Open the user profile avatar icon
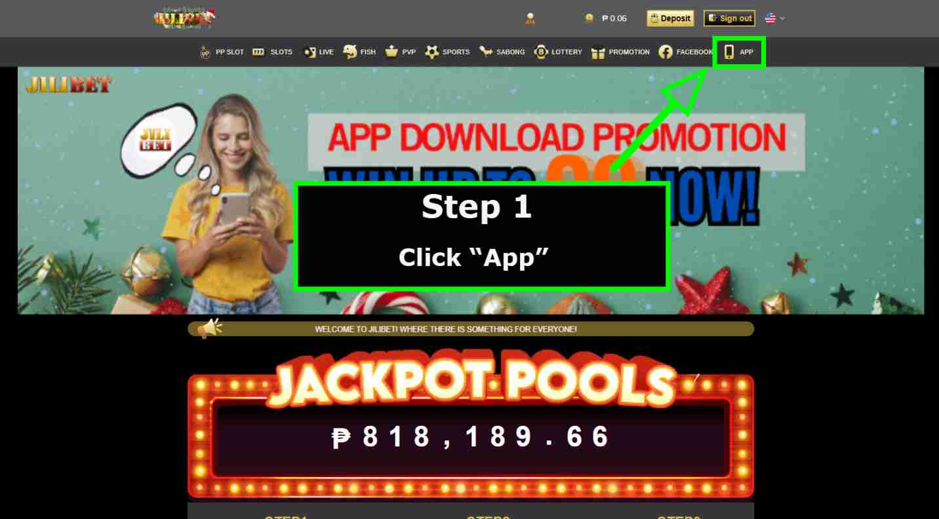Viewport: 939px width, 519px height. [530, 18]
